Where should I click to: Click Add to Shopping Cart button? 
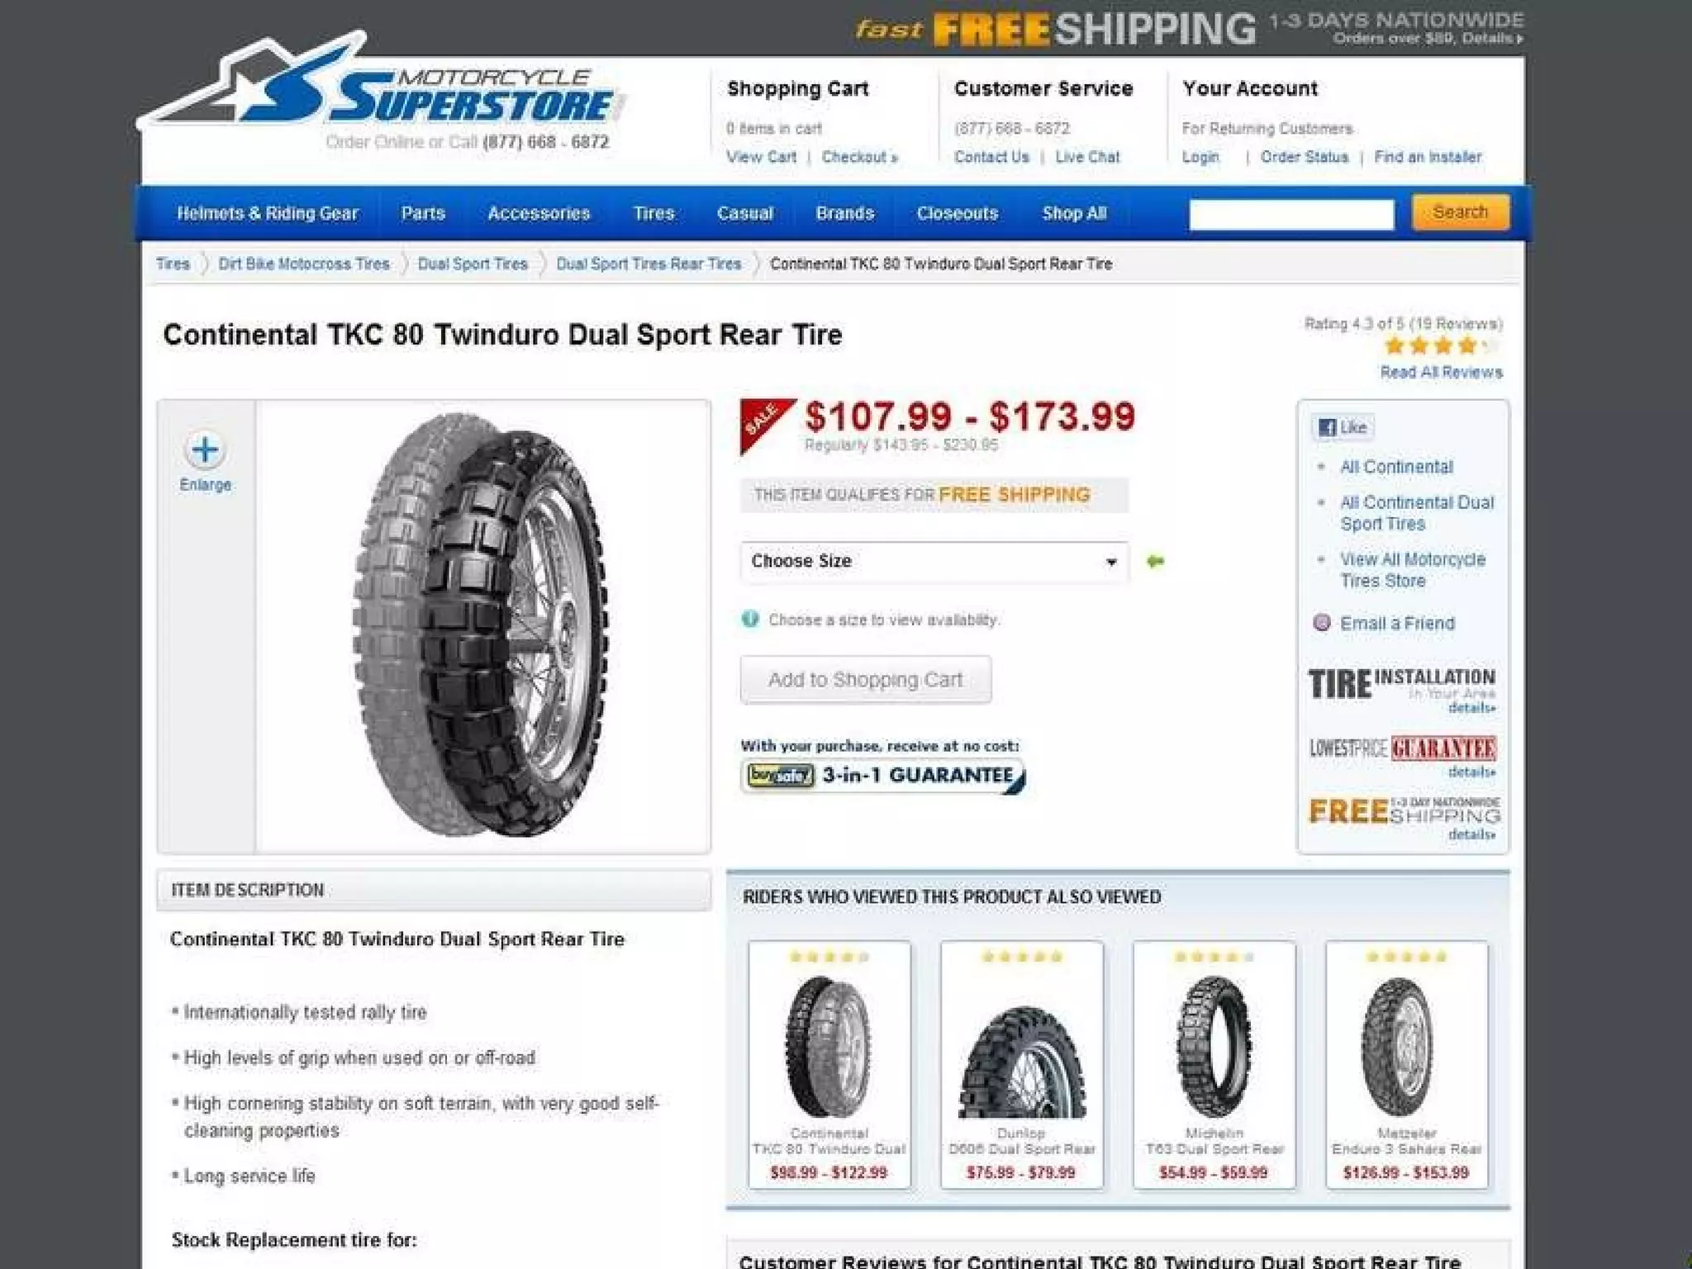pos(866,680)
